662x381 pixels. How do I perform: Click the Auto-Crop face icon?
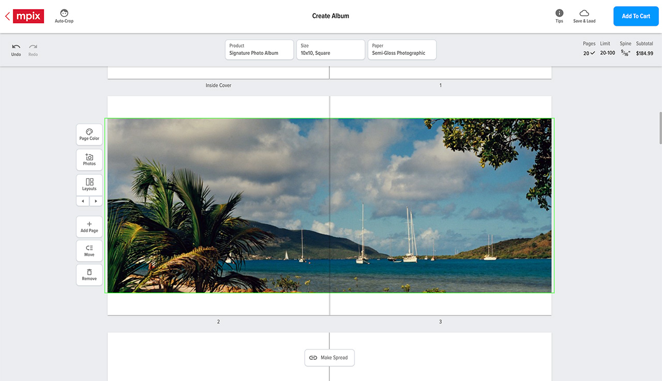coord(64,13)
